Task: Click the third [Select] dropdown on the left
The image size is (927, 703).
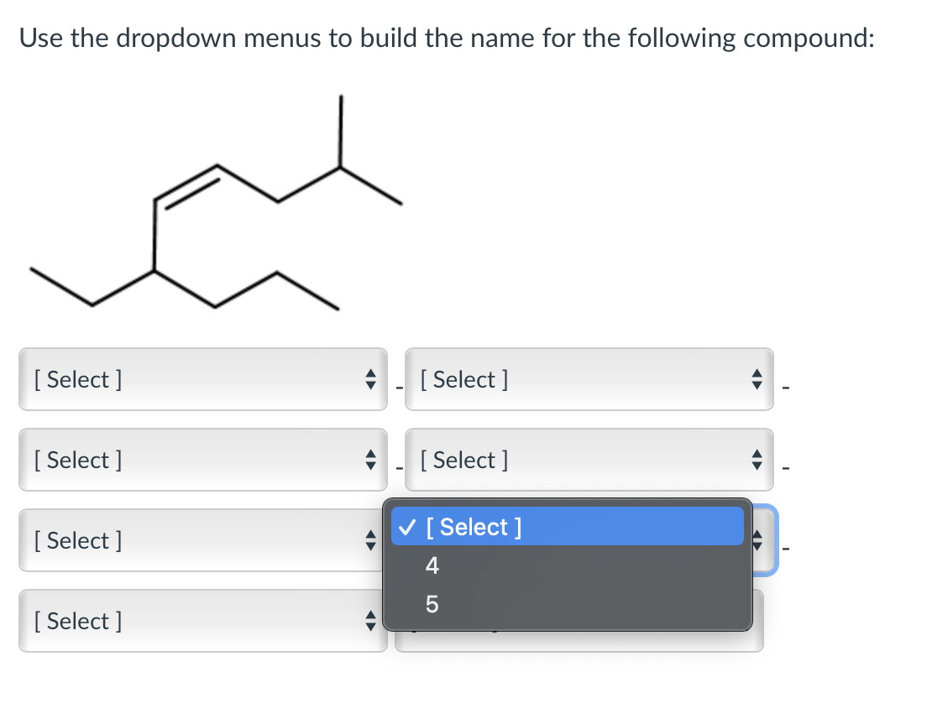Action: tap(202, 540)
